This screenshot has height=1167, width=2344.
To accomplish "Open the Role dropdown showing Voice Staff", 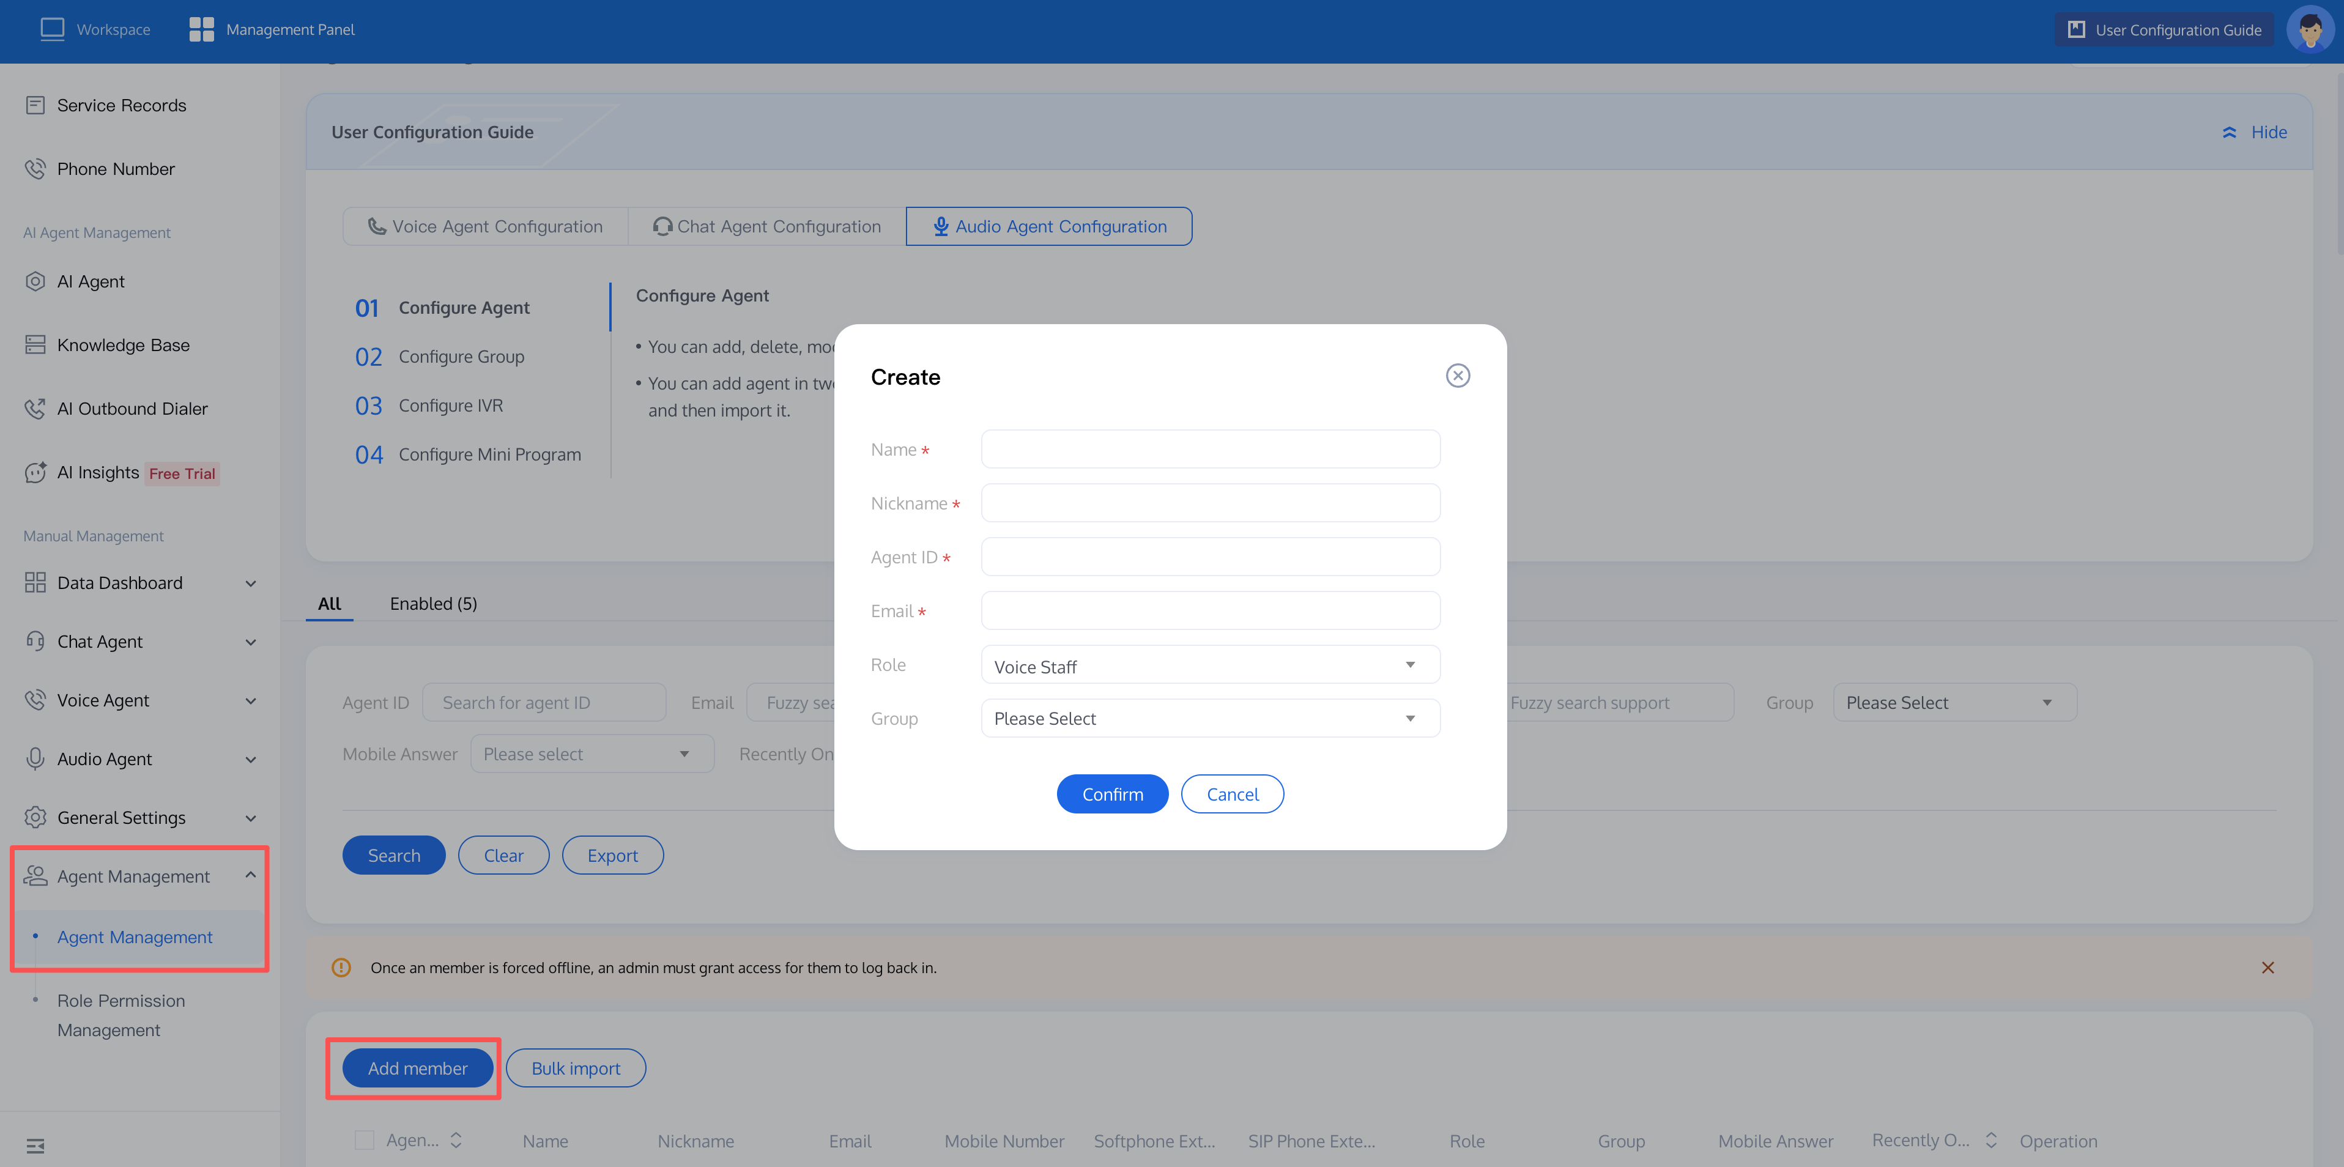I will [1210, 665].
